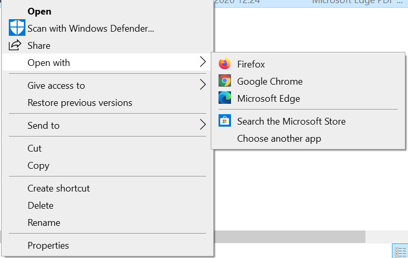The height and width of the screenshot is (258, 408).
Task: Click the Microsoft Edge icon
Action: coord(225,98)
